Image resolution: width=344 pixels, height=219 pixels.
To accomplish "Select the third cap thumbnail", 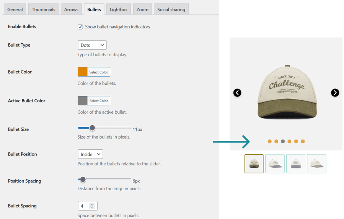I will [296, 164].
